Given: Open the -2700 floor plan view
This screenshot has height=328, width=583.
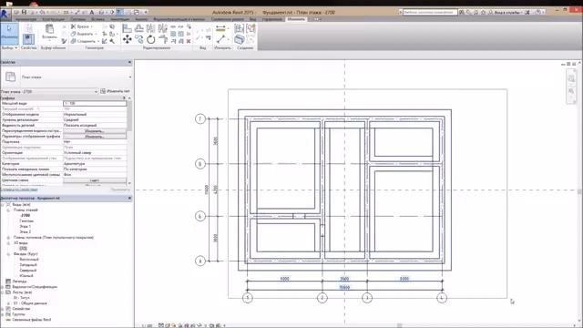Looking at the screenshot, I should point(25,215).
